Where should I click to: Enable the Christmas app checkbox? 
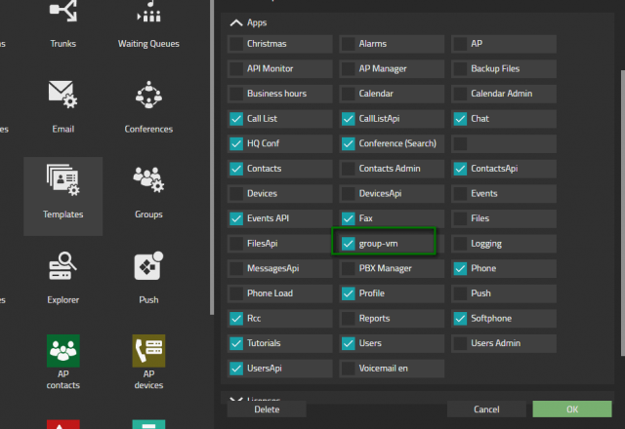point(236,44)
